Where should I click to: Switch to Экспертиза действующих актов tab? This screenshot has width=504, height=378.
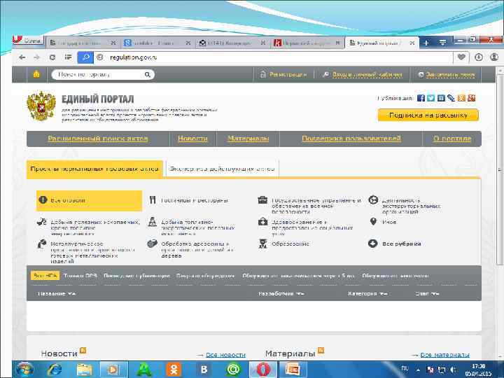click(x=222, y=169)
